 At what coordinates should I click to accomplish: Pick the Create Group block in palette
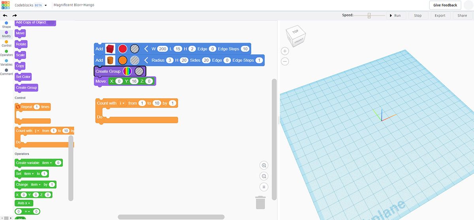click(26, 88)
